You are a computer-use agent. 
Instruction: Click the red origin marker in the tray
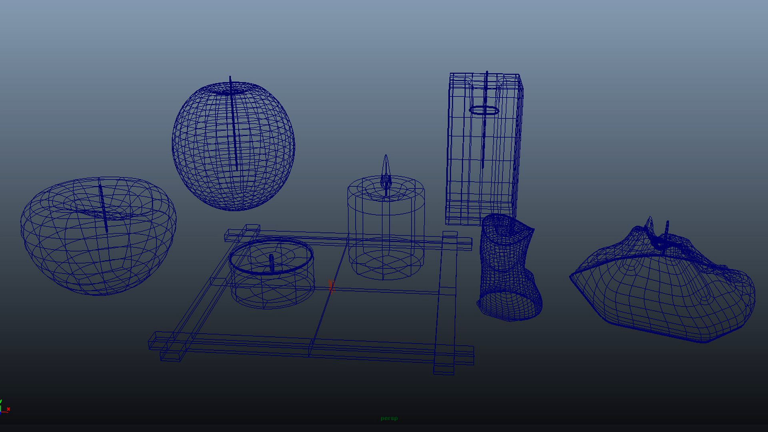point(331,286)
